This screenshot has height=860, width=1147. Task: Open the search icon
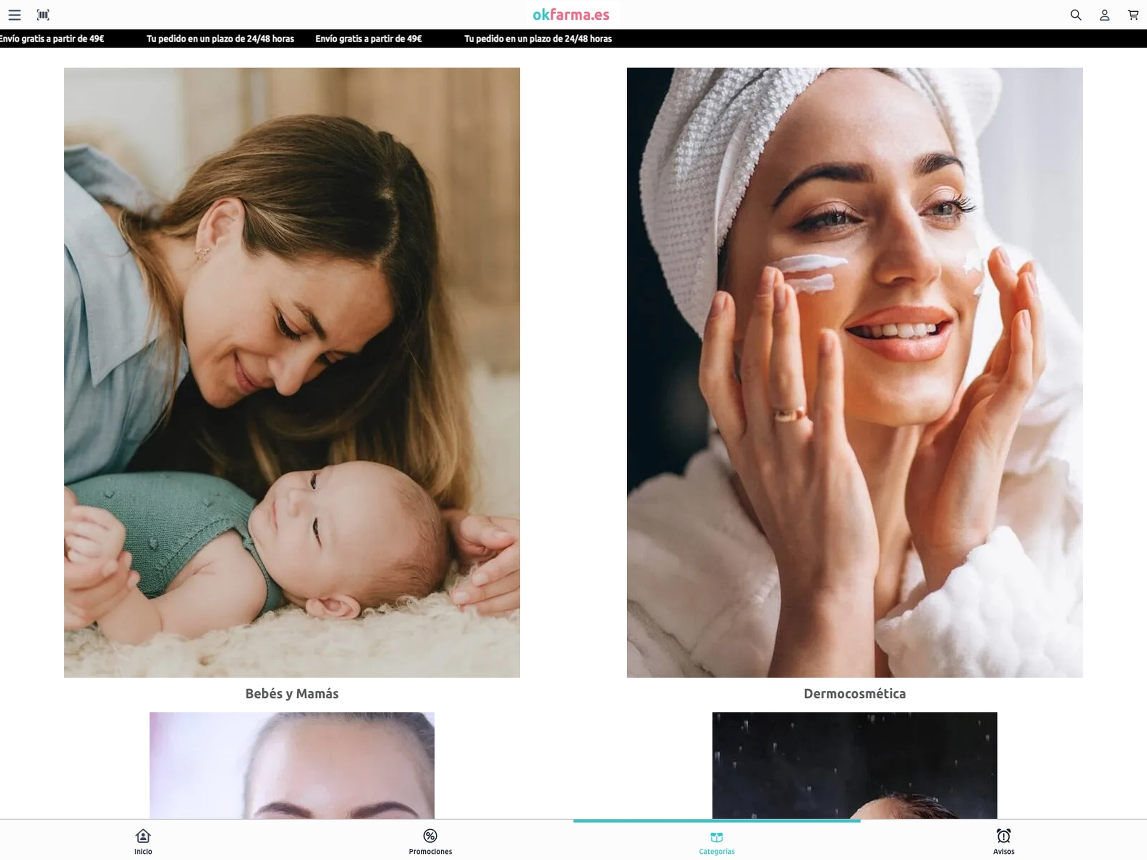[1076, 15]
